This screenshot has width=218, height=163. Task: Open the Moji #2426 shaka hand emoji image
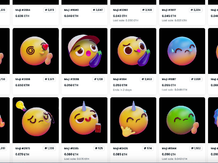pos(133,120)
